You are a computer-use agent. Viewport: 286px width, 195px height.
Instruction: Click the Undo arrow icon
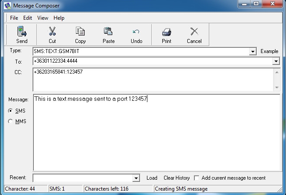tap(136, 32)
